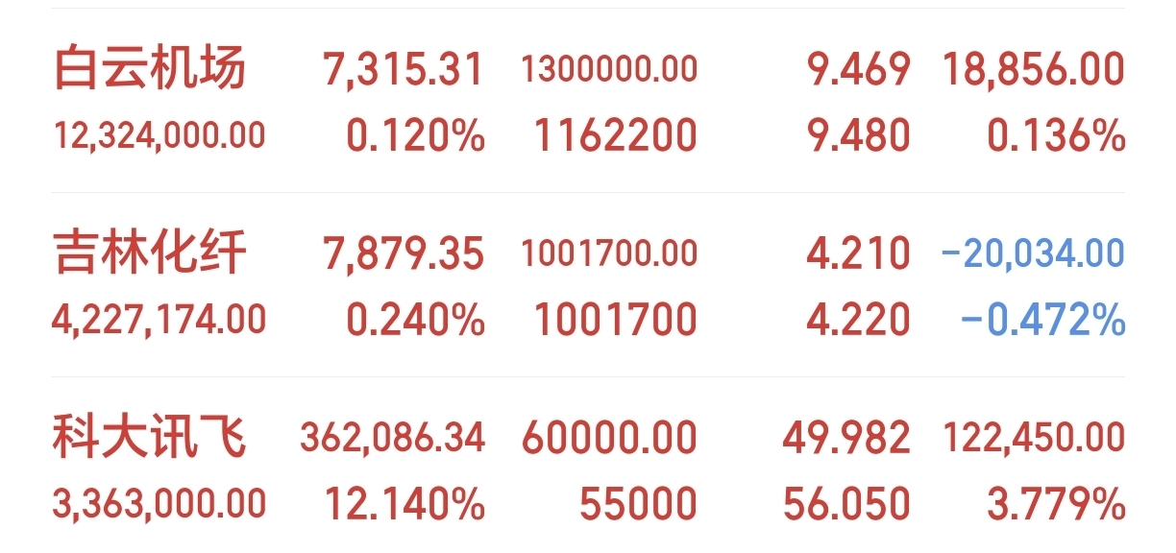This screenshot has width=1176, height=553.
Task: Select 科大讯飞 profit ratio 12.140%
Action: (x=404, y=504)
